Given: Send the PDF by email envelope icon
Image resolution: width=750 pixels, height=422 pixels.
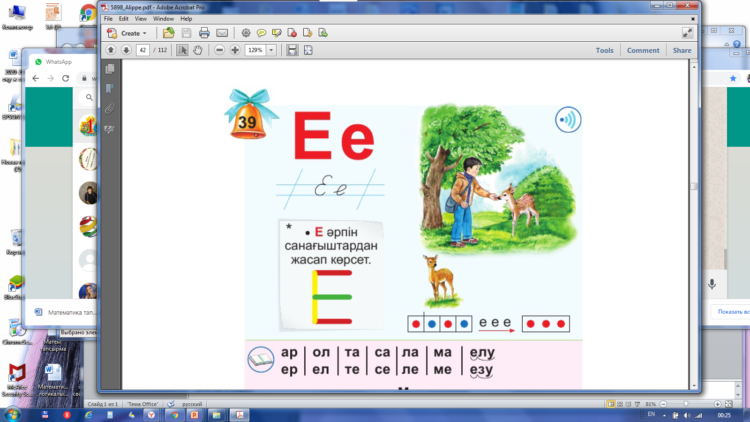Looking at the screenshot, I should pyautogui.click(x=222, y=33).
